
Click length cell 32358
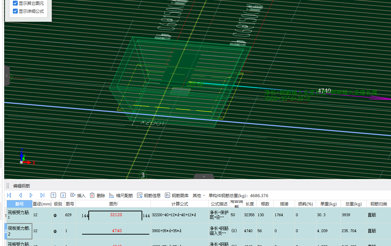pos(249,215)
